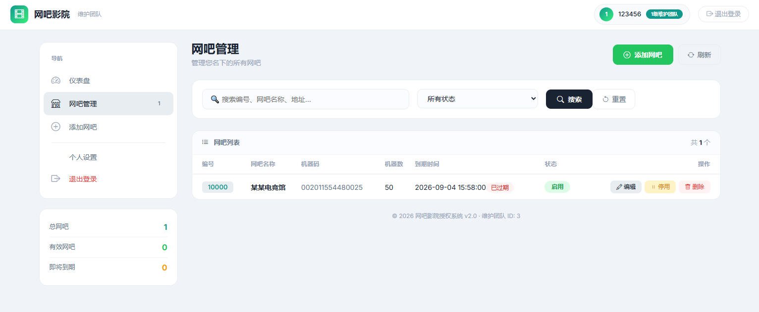
Task: Click the green 启用 status badge
Action: point(557,187)
